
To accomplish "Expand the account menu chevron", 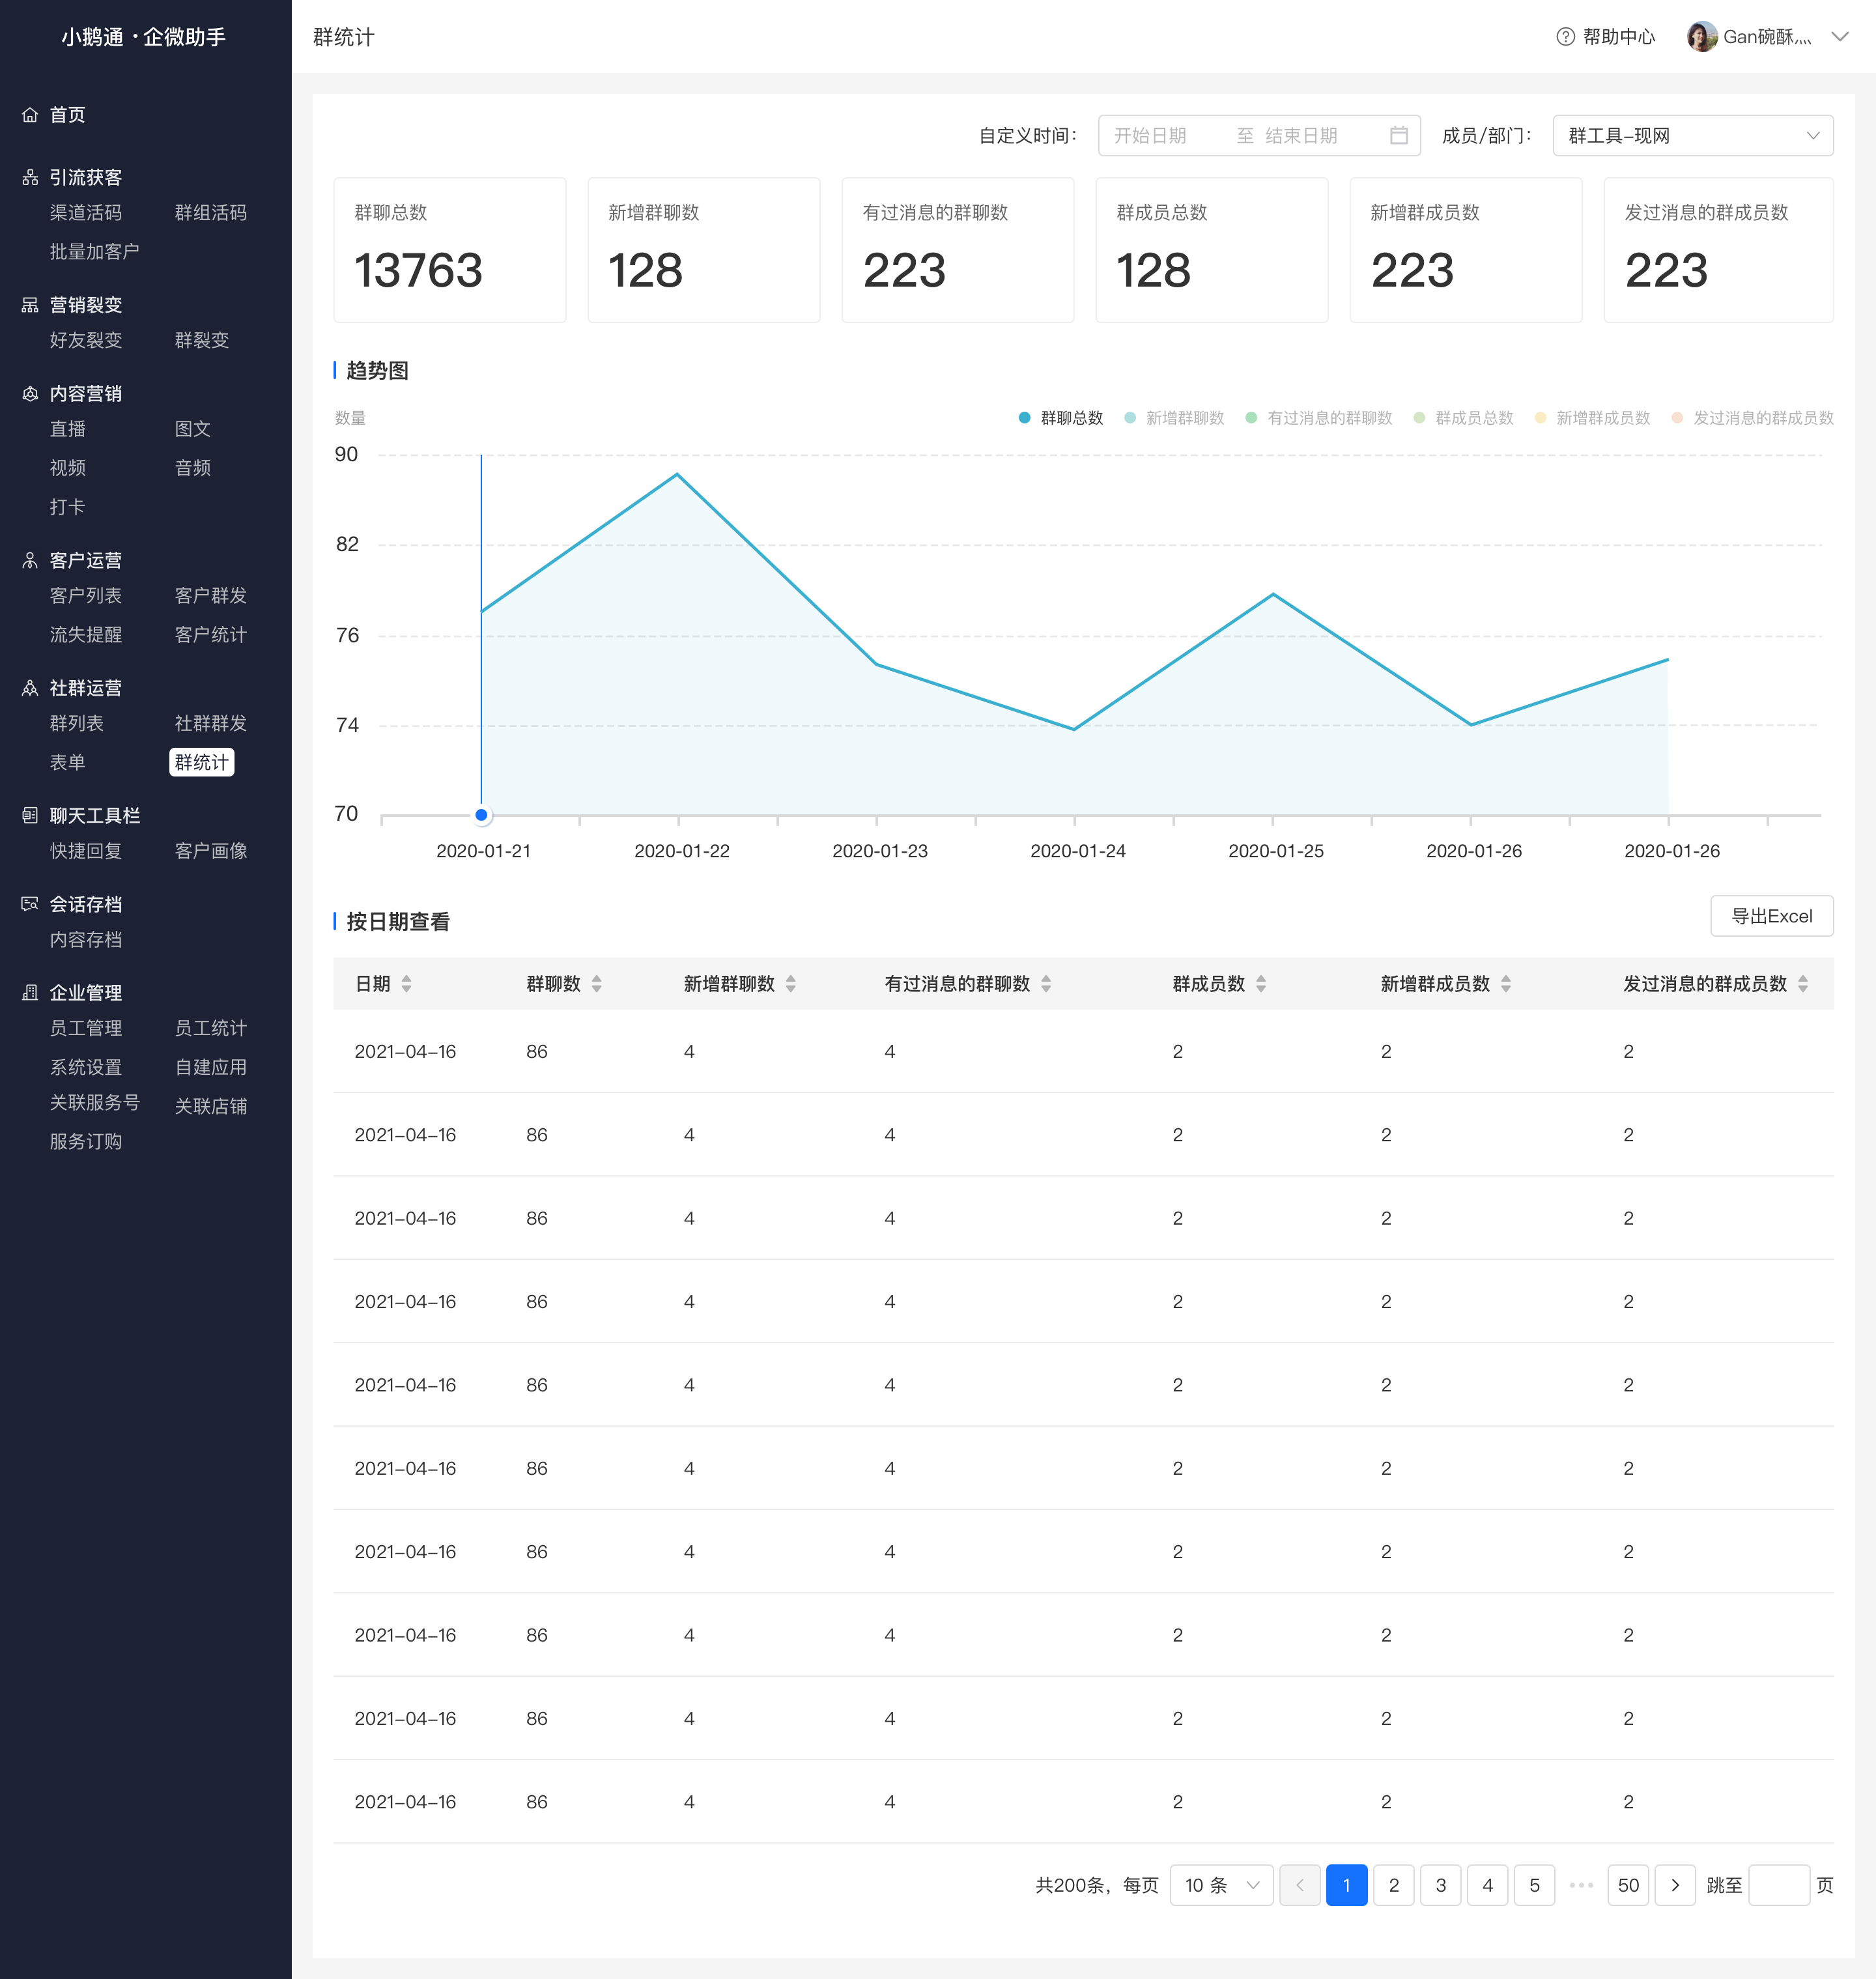I will [1839, 37].
